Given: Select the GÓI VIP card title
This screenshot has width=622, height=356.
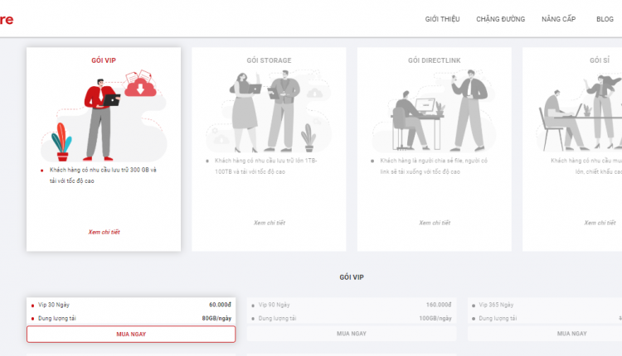Looking at the screenshot, I should click(x=104, y=60).
